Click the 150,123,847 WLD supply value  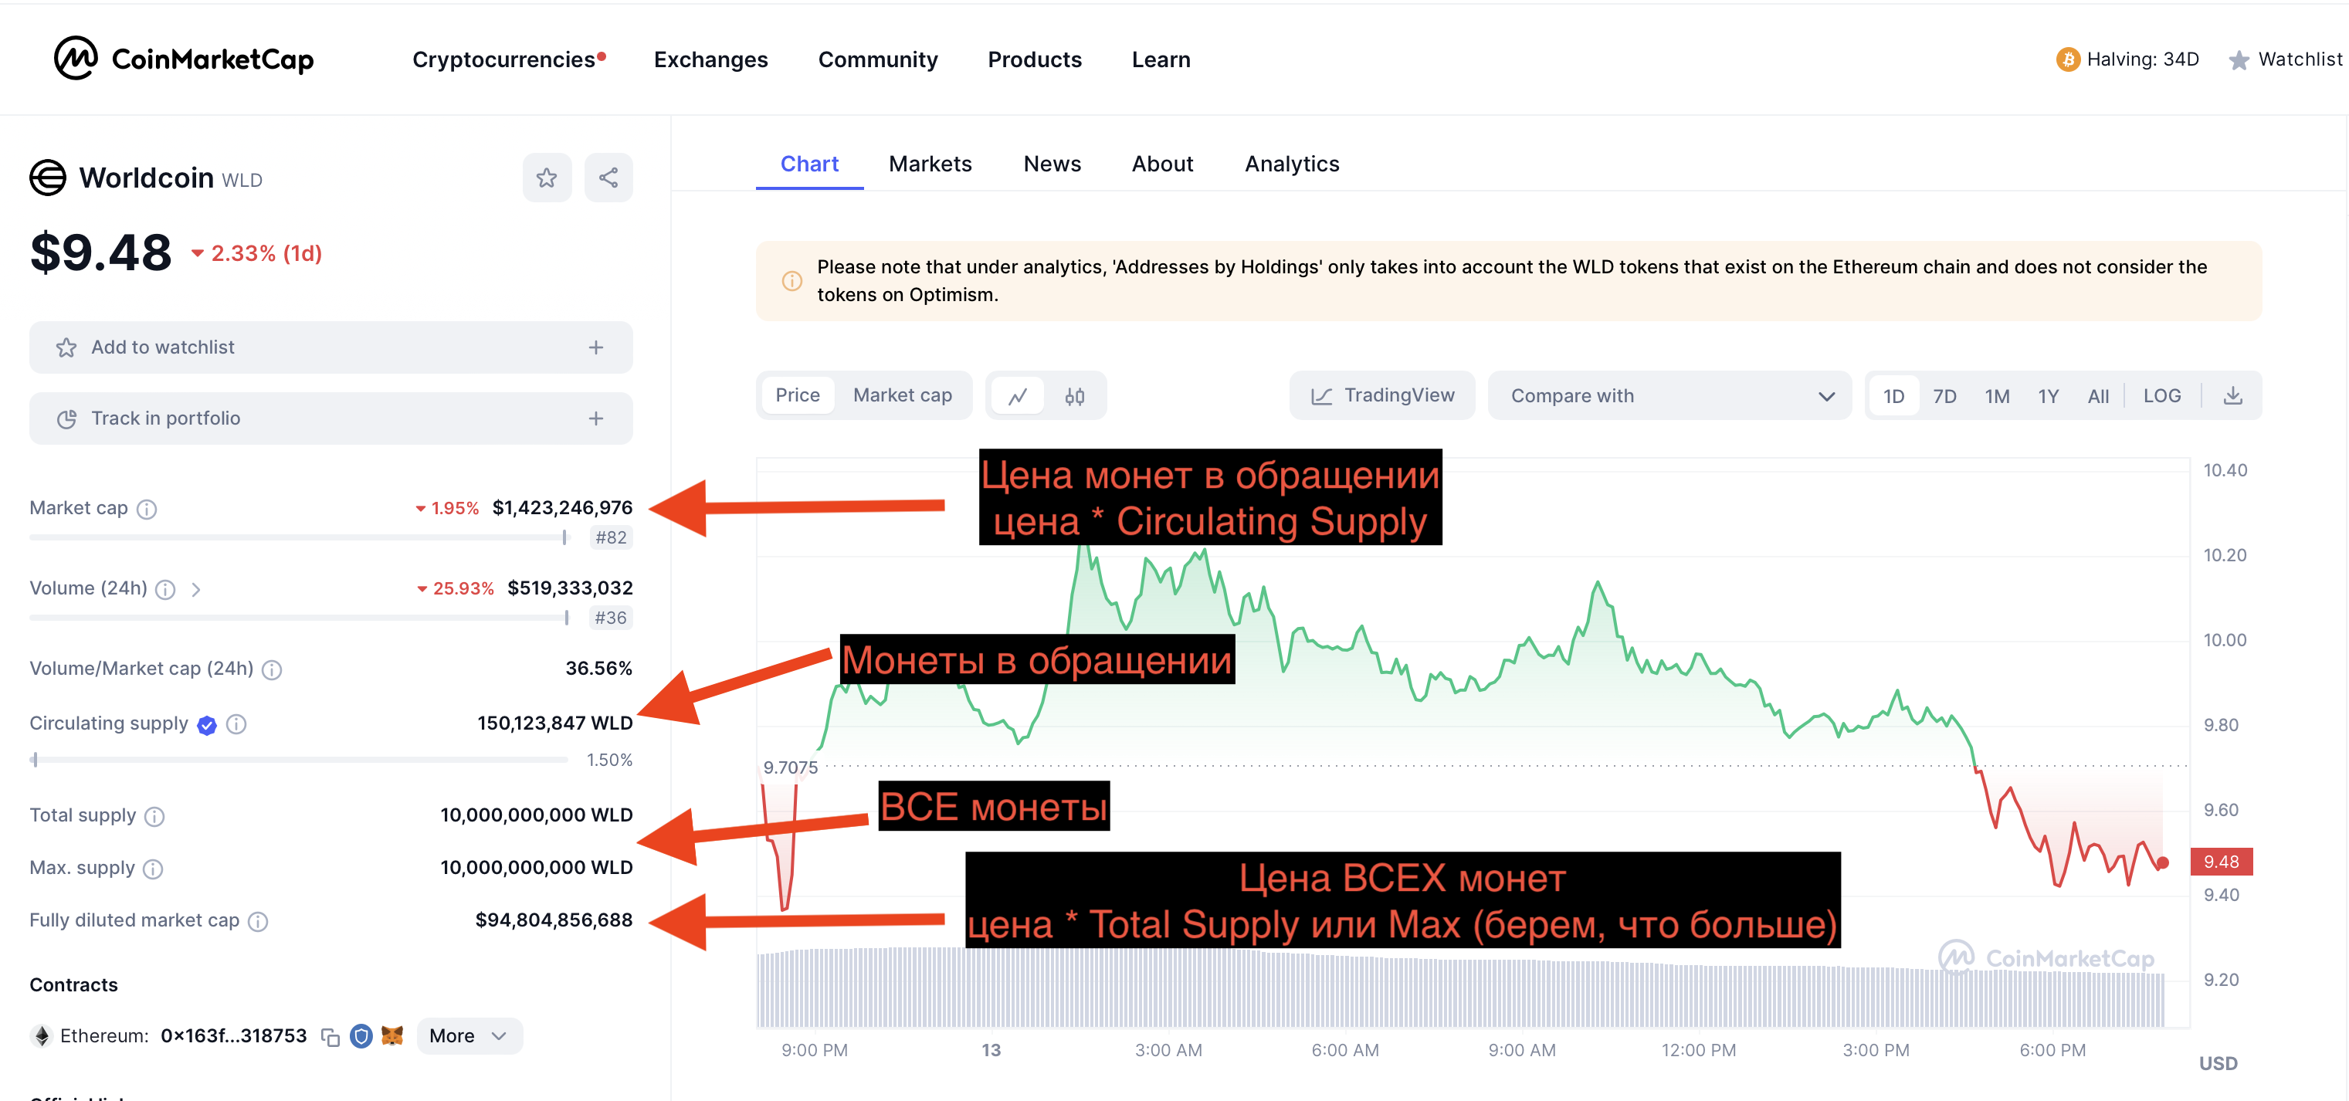coord(554,723)
